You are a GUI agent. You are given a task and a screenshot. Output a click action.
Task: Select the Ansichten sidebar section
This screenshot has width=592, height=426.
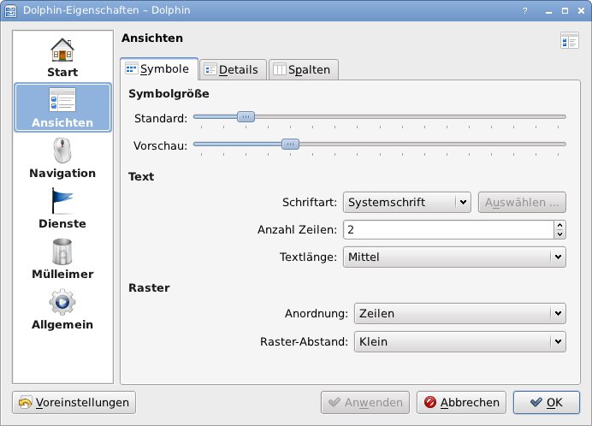coord(62,108)
